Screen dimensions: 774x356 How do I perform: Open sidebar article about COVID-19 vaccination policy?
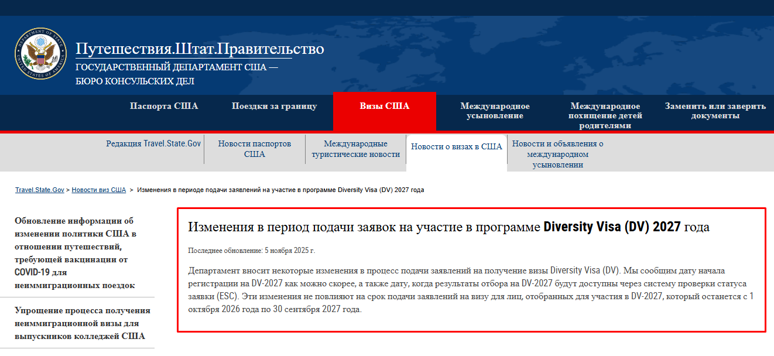tap(75, 253)
